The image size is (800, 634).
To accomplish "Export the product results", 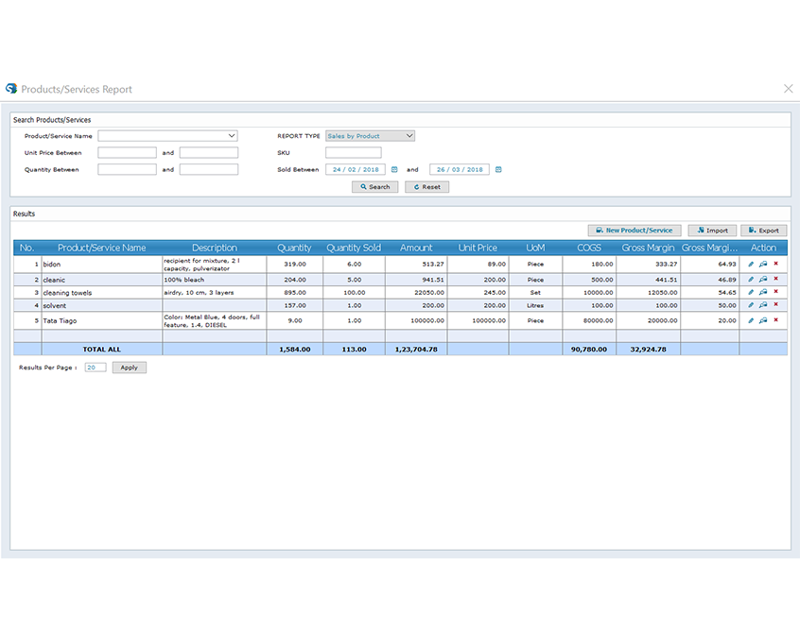I will coord(763,231).
